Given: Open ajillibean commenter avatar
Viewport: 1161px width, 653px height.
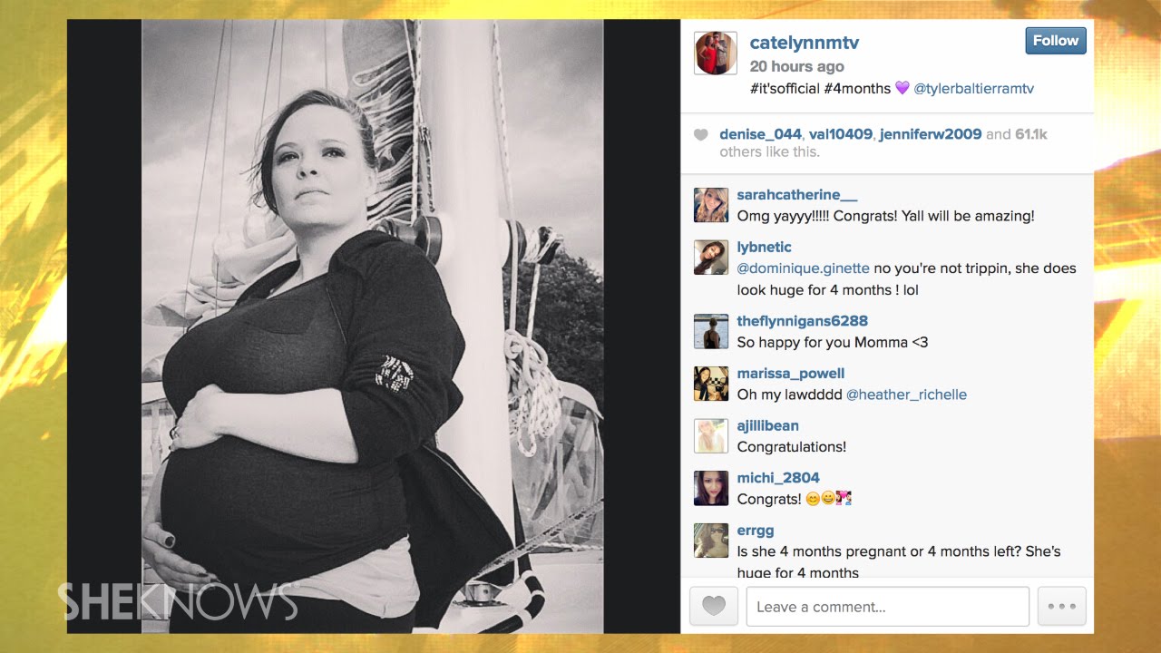Looking at the screenshot, I should [x=711, y=435].
